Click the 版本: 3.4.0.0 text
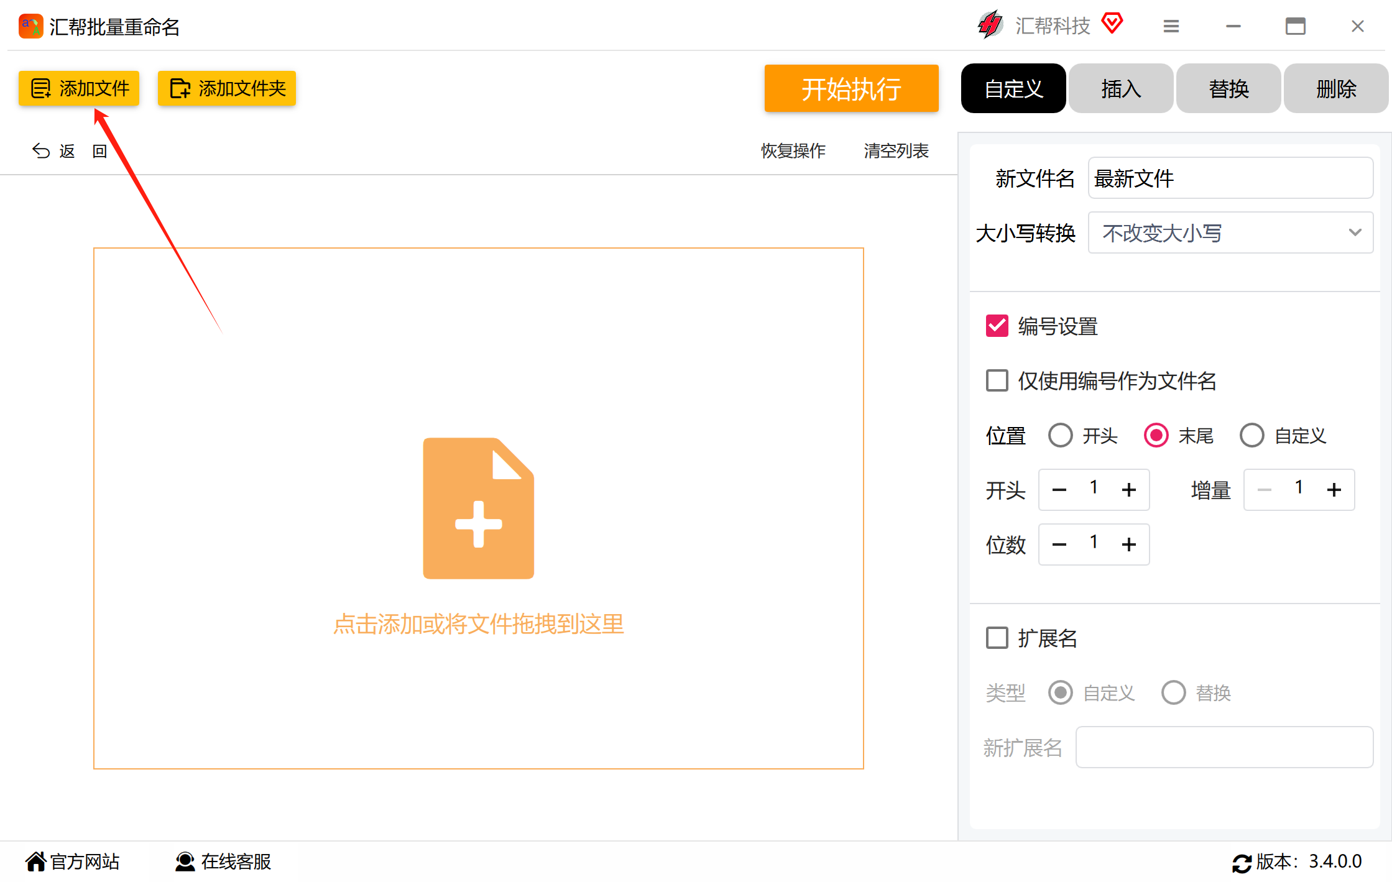 click(x=1309, y=861)
